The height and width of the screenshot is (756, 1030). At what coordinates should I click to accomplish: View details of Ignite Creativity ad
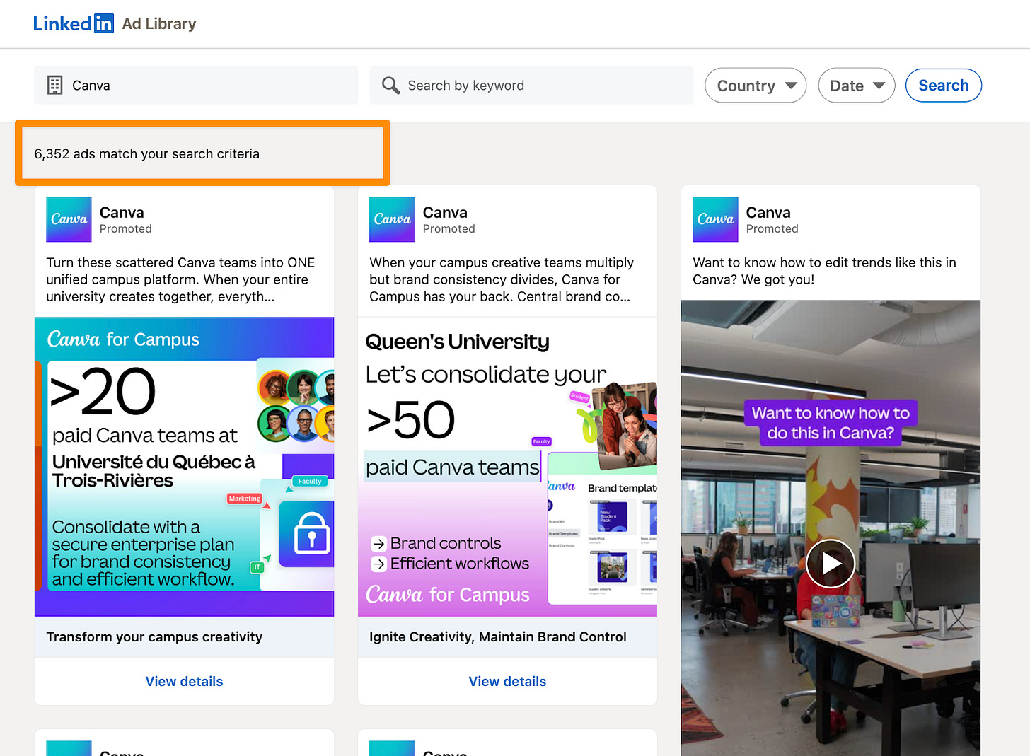[507, 681]
